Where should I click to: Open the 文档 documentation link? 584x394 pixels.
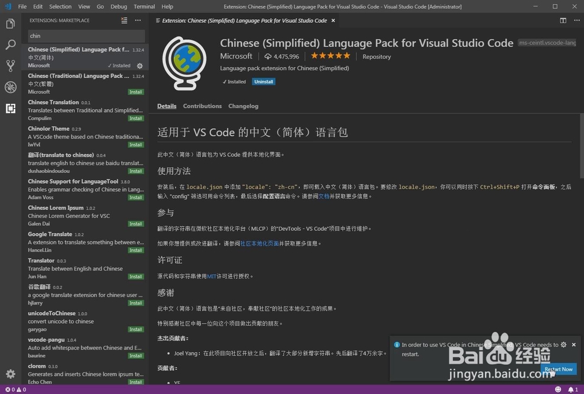(x=324, y=196)
